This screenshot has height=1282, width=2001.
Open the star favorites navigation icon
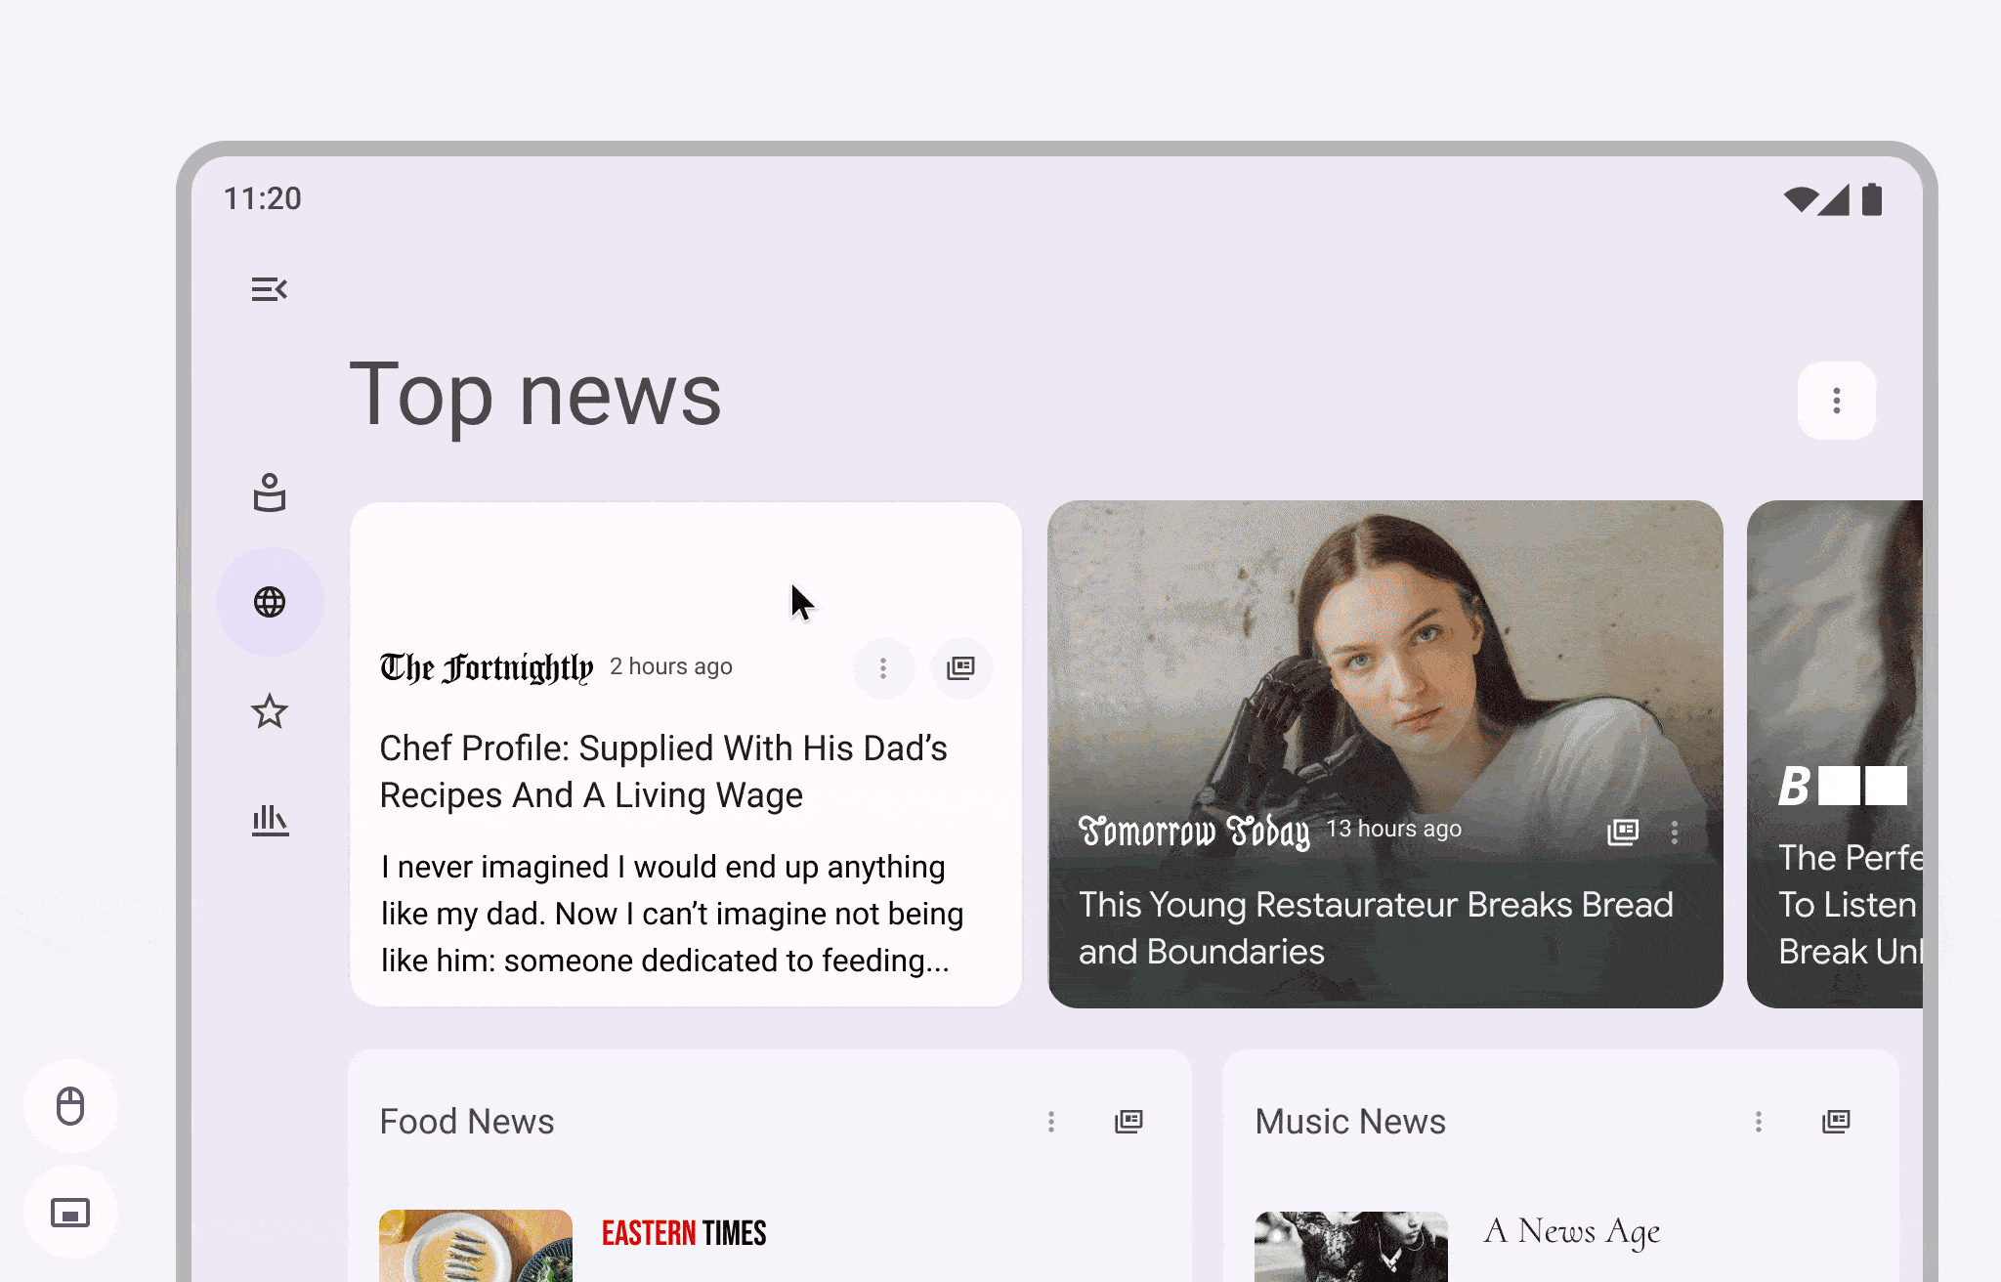[270, 711]
